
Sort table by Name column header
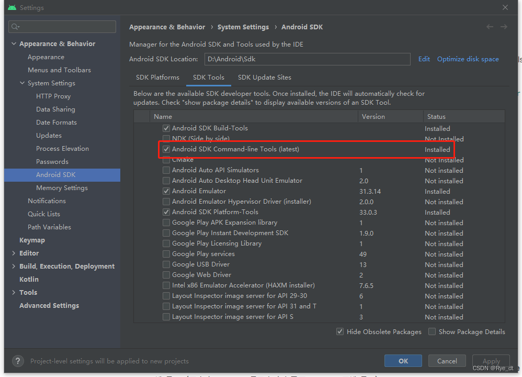coord(254,116)
